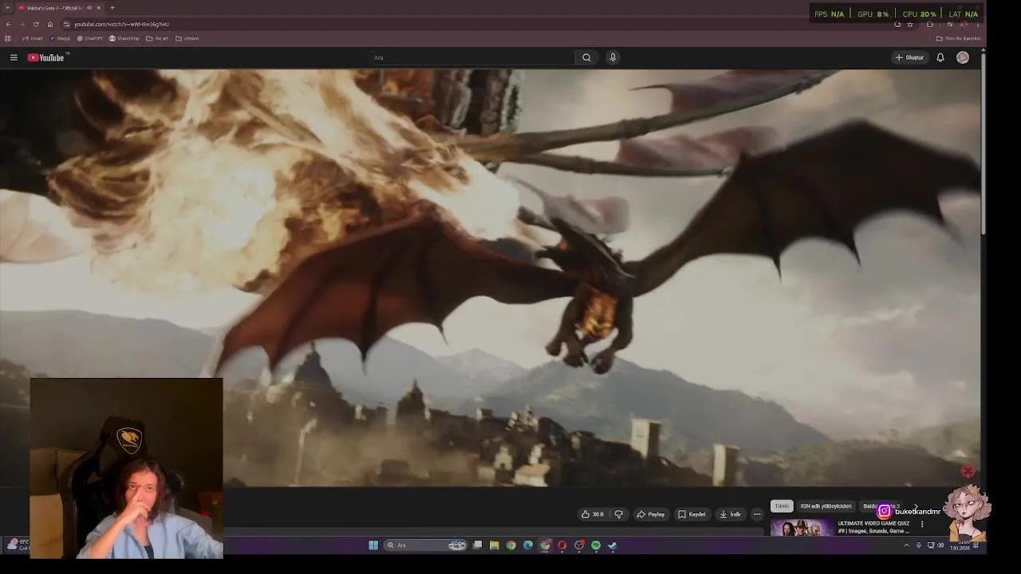Open the all bookmarks folder at right
This screenshot has width=1021, height=574.
(x=958, y=38)
